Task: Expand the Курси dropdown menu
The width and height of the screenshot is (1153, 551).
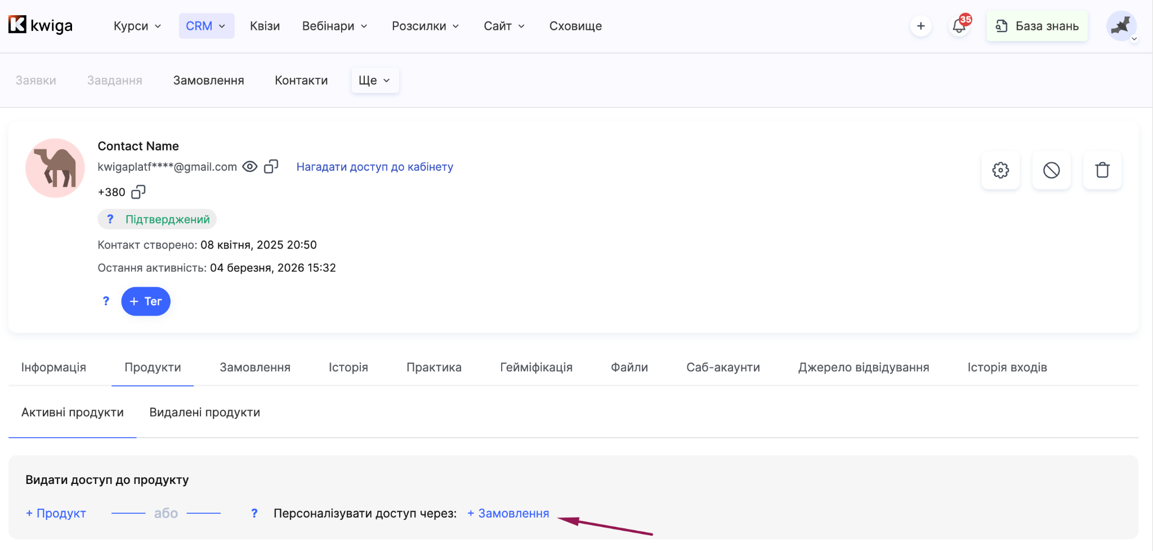Action: tap(137, 26)
